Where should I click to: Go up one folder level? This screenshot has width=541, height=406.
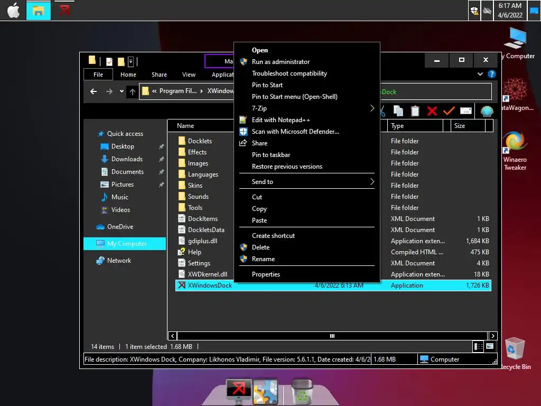click(x=133, y=91)
